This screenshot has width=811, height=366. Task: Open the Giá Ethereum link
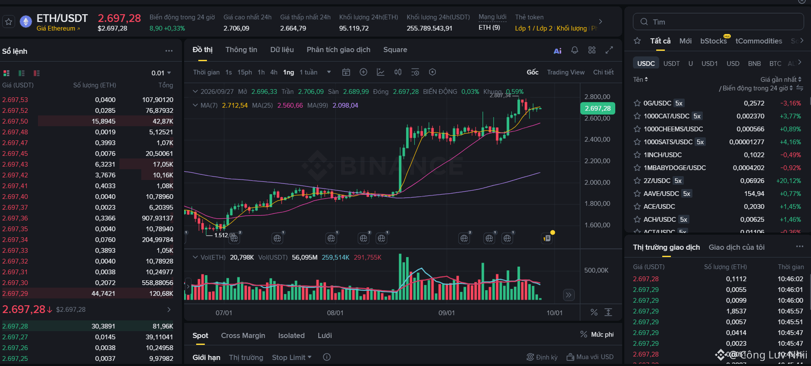pos(58,28)
